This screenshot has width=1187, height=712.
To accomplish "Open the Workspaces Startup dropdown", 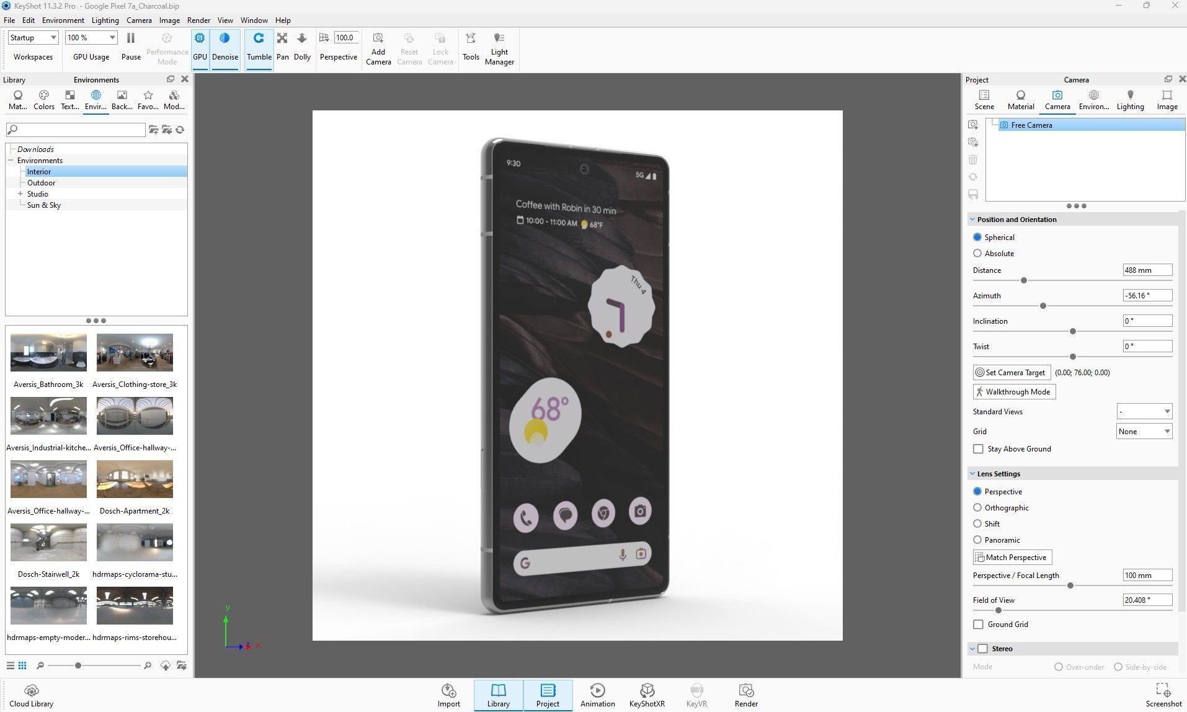I will (33, 38).
